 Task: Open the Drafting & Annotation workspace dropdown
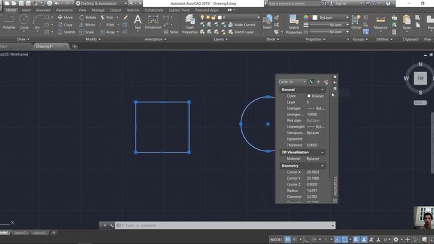pyautogui.click(x=102, y=3)
